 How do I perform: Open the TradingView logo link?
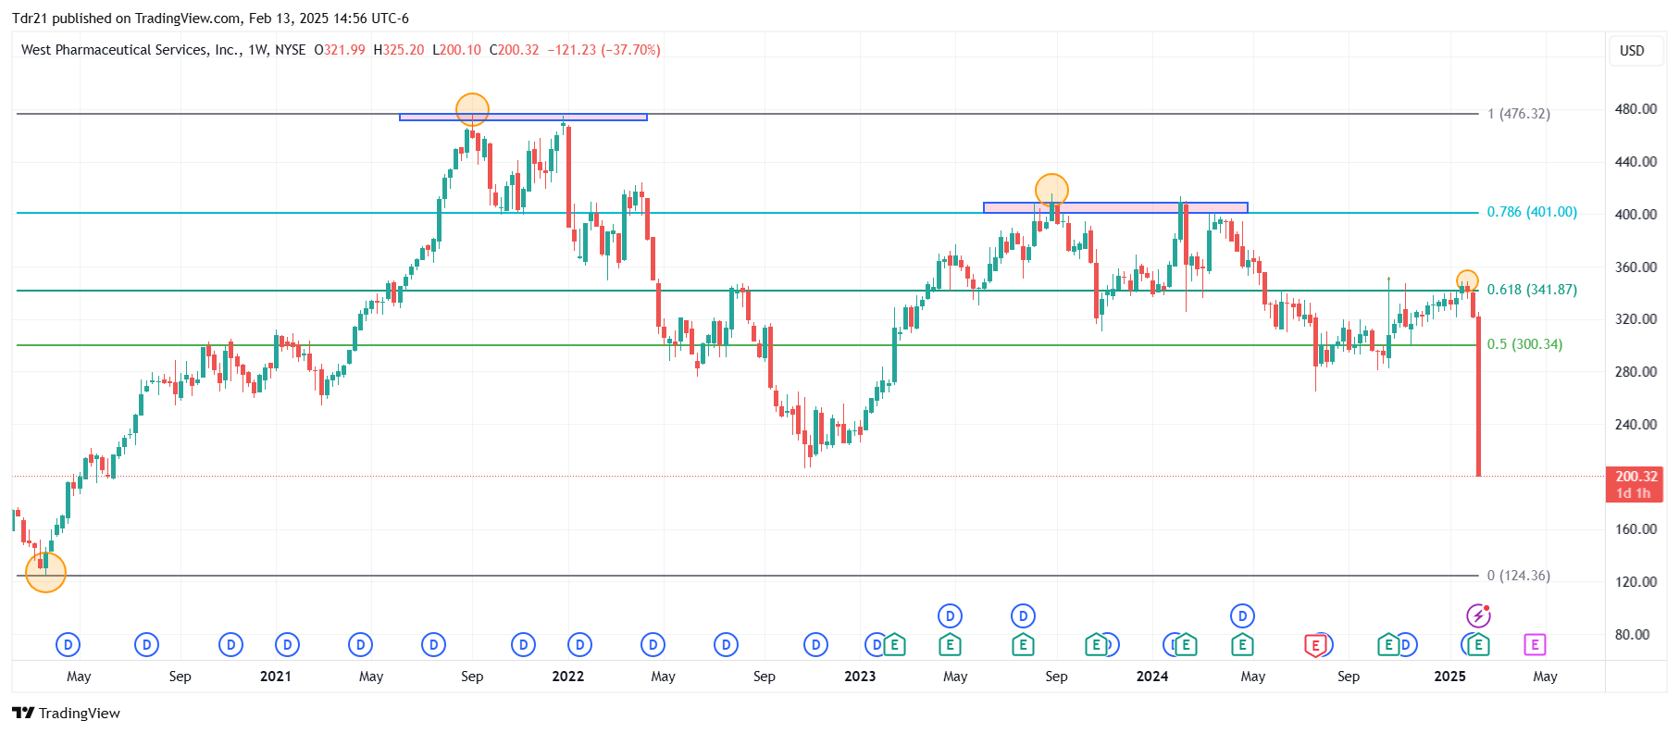tap(67, 713)
